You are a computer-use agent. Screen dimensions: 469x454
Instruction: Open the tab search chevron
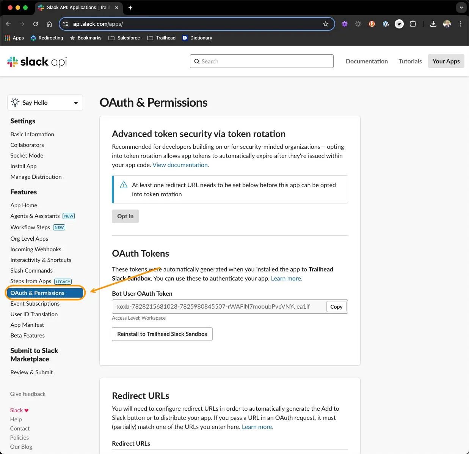461,7
